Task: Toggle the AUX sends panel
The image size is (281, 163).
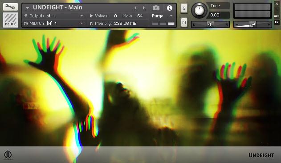Action: 277,16
